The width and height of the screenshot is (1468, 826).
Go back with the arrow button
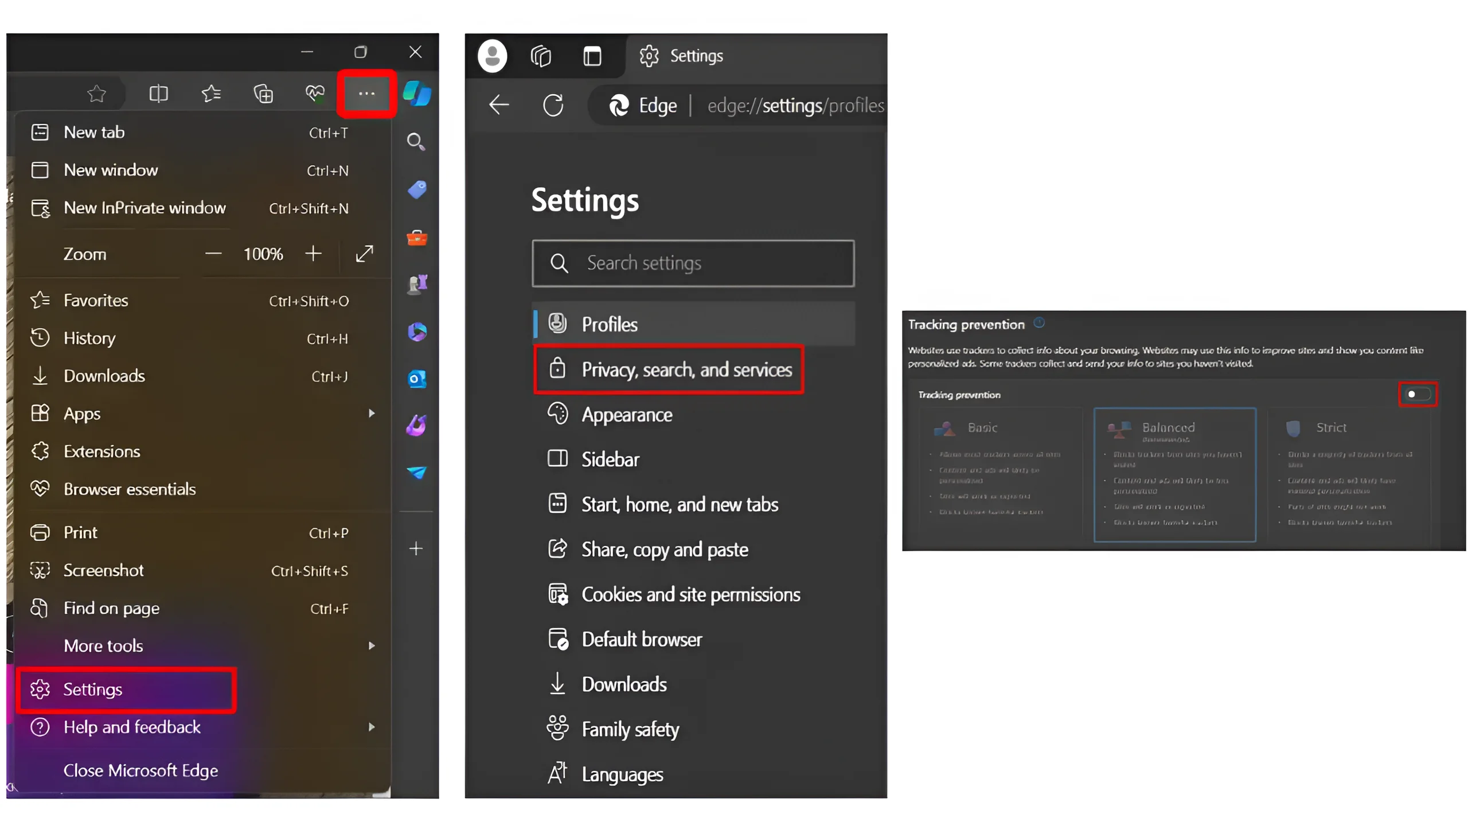499,105
